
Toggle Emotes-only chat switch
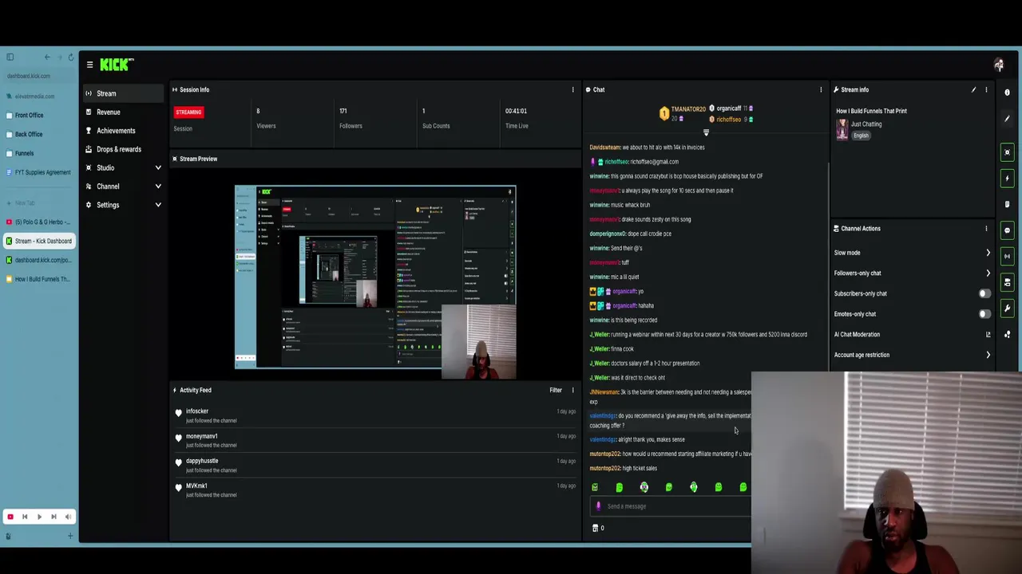(984, 314)
